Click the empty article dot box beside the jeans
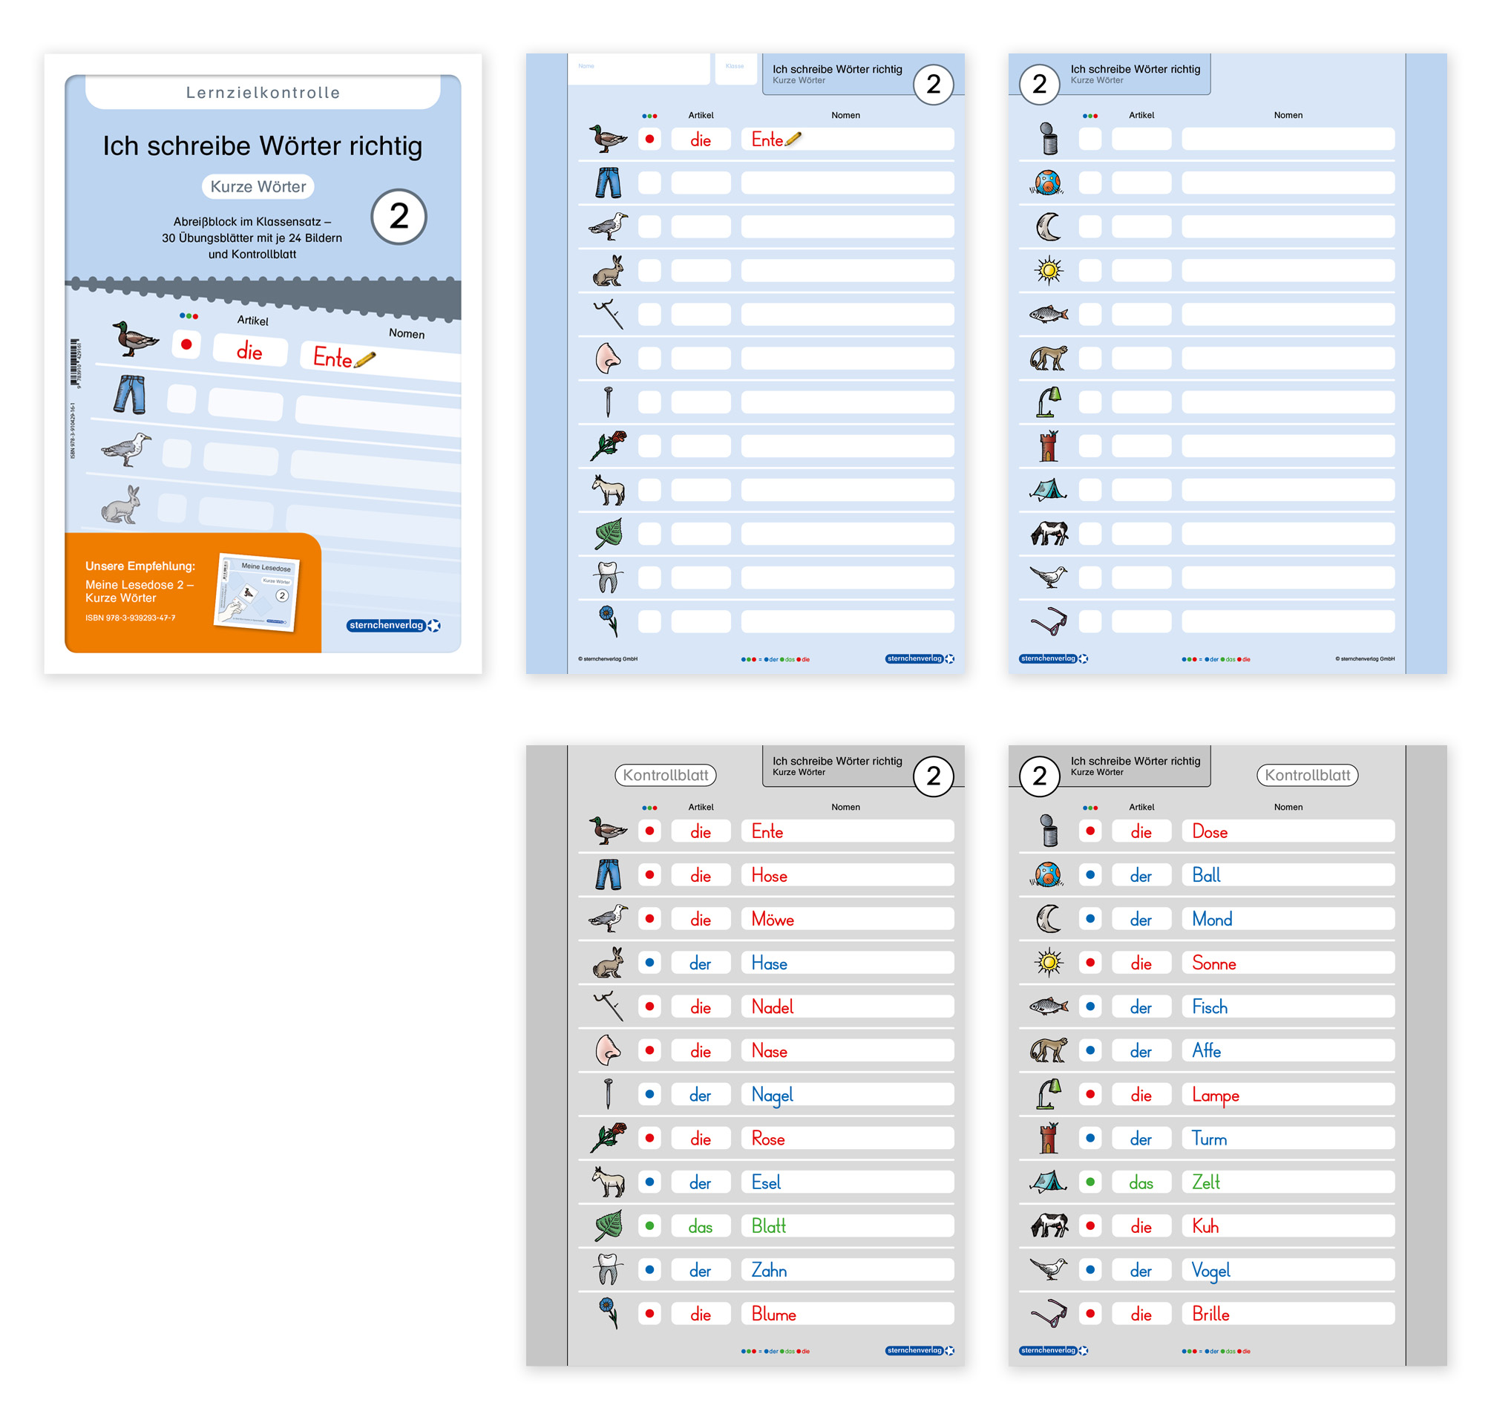Viewport: 1491px width, 1417px height. 649,183
